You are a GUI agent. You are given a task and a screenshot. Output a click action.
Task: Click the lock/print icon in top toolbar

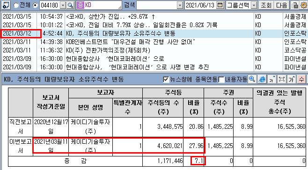pos(294,5)
